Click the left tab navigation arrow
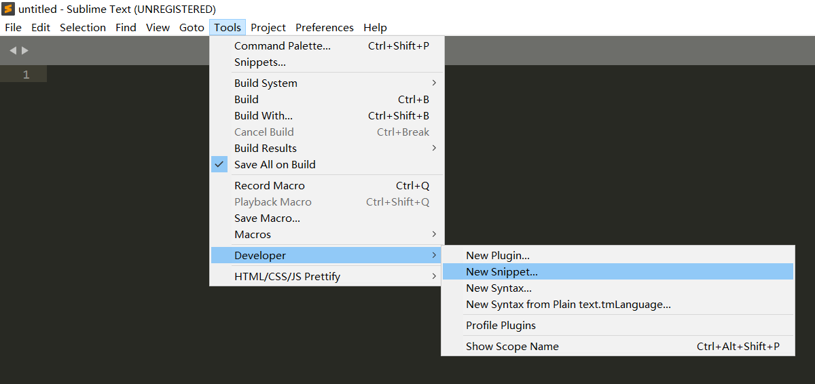The width and height of the screenshot is (815, 384). tap(13, 50)
